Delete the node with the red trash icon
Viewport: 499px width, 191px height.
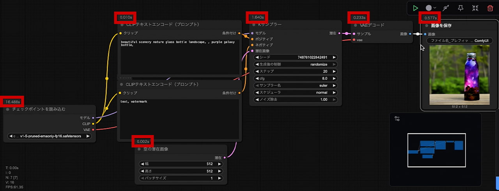[x=490, y=8]
